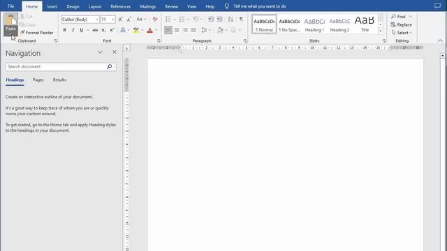Toggle Italic formatting
447x251 pixels.
[73, 30]
